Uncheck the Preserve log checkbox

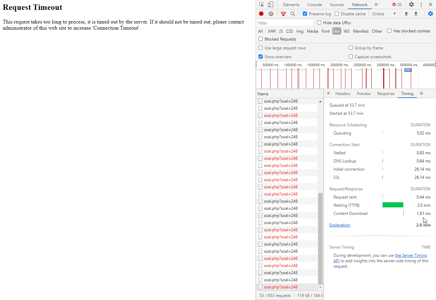(x=305, y=14)
